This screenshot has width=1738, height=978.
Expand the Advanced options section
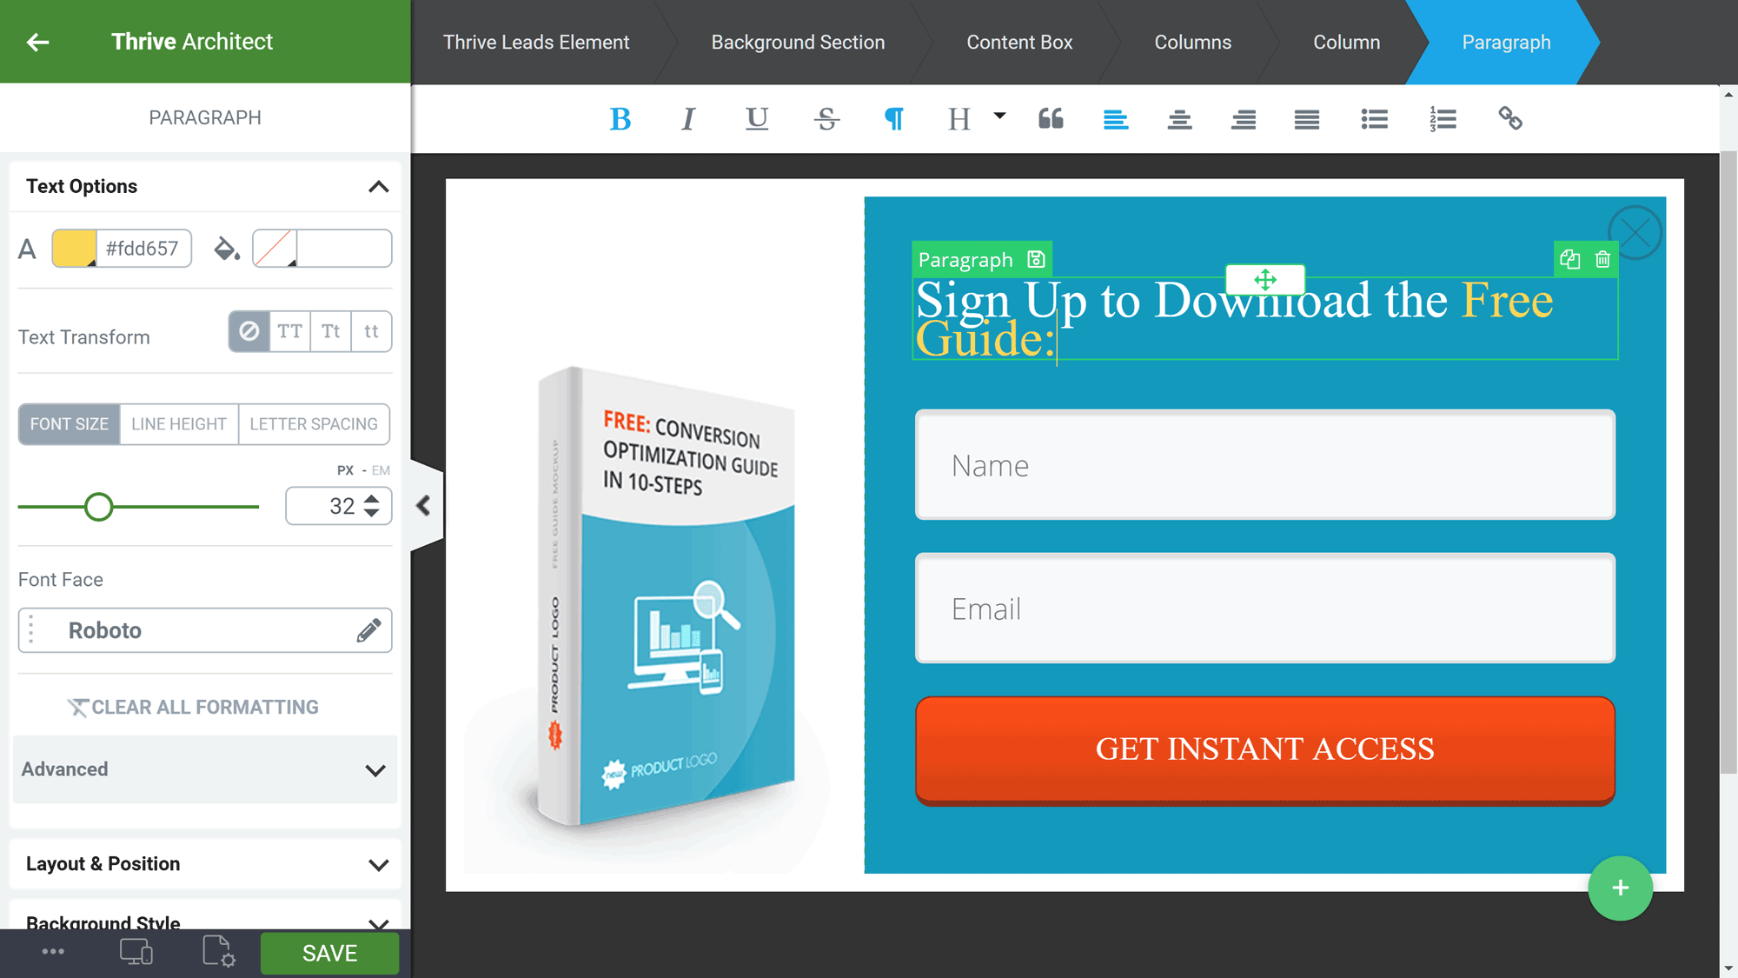(x=205, y=769)
